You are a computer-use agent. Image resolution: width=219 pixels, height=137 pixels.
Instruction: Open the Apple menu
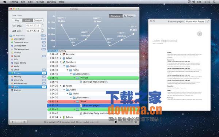click(5, 2)
